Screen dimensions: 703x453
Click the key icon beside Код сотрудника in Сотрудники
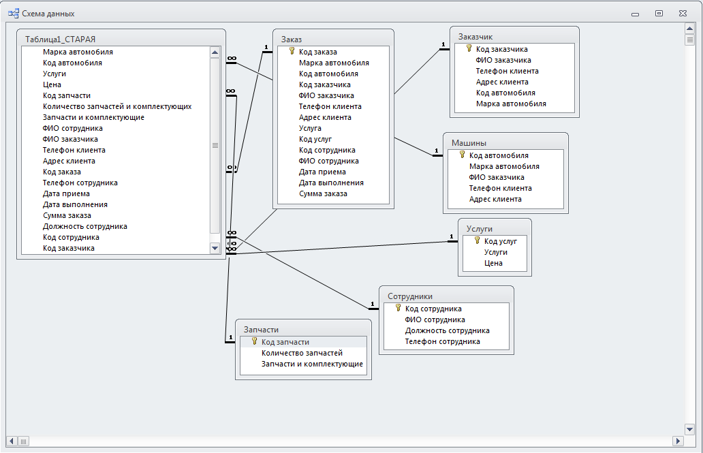398,308
